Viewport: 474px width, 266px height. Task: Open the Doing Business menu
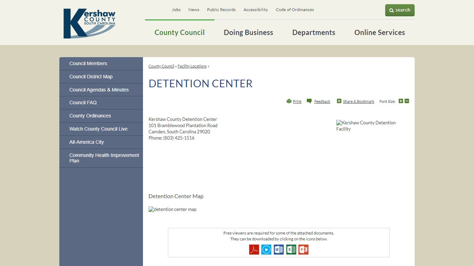248,32
